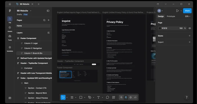197x104 pixels.
Task: Add a new style with the Styles plus
Action: pos(190,36)
